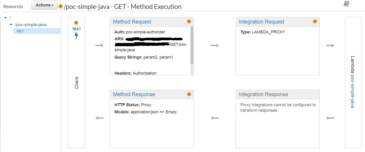Collapse the root "/" resource tree node
Screen dimensions: 365x152
6,18
